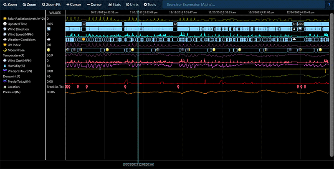The image size is (334, 169).
Task: Toggle the Stats panel
Action: point(115,4)
